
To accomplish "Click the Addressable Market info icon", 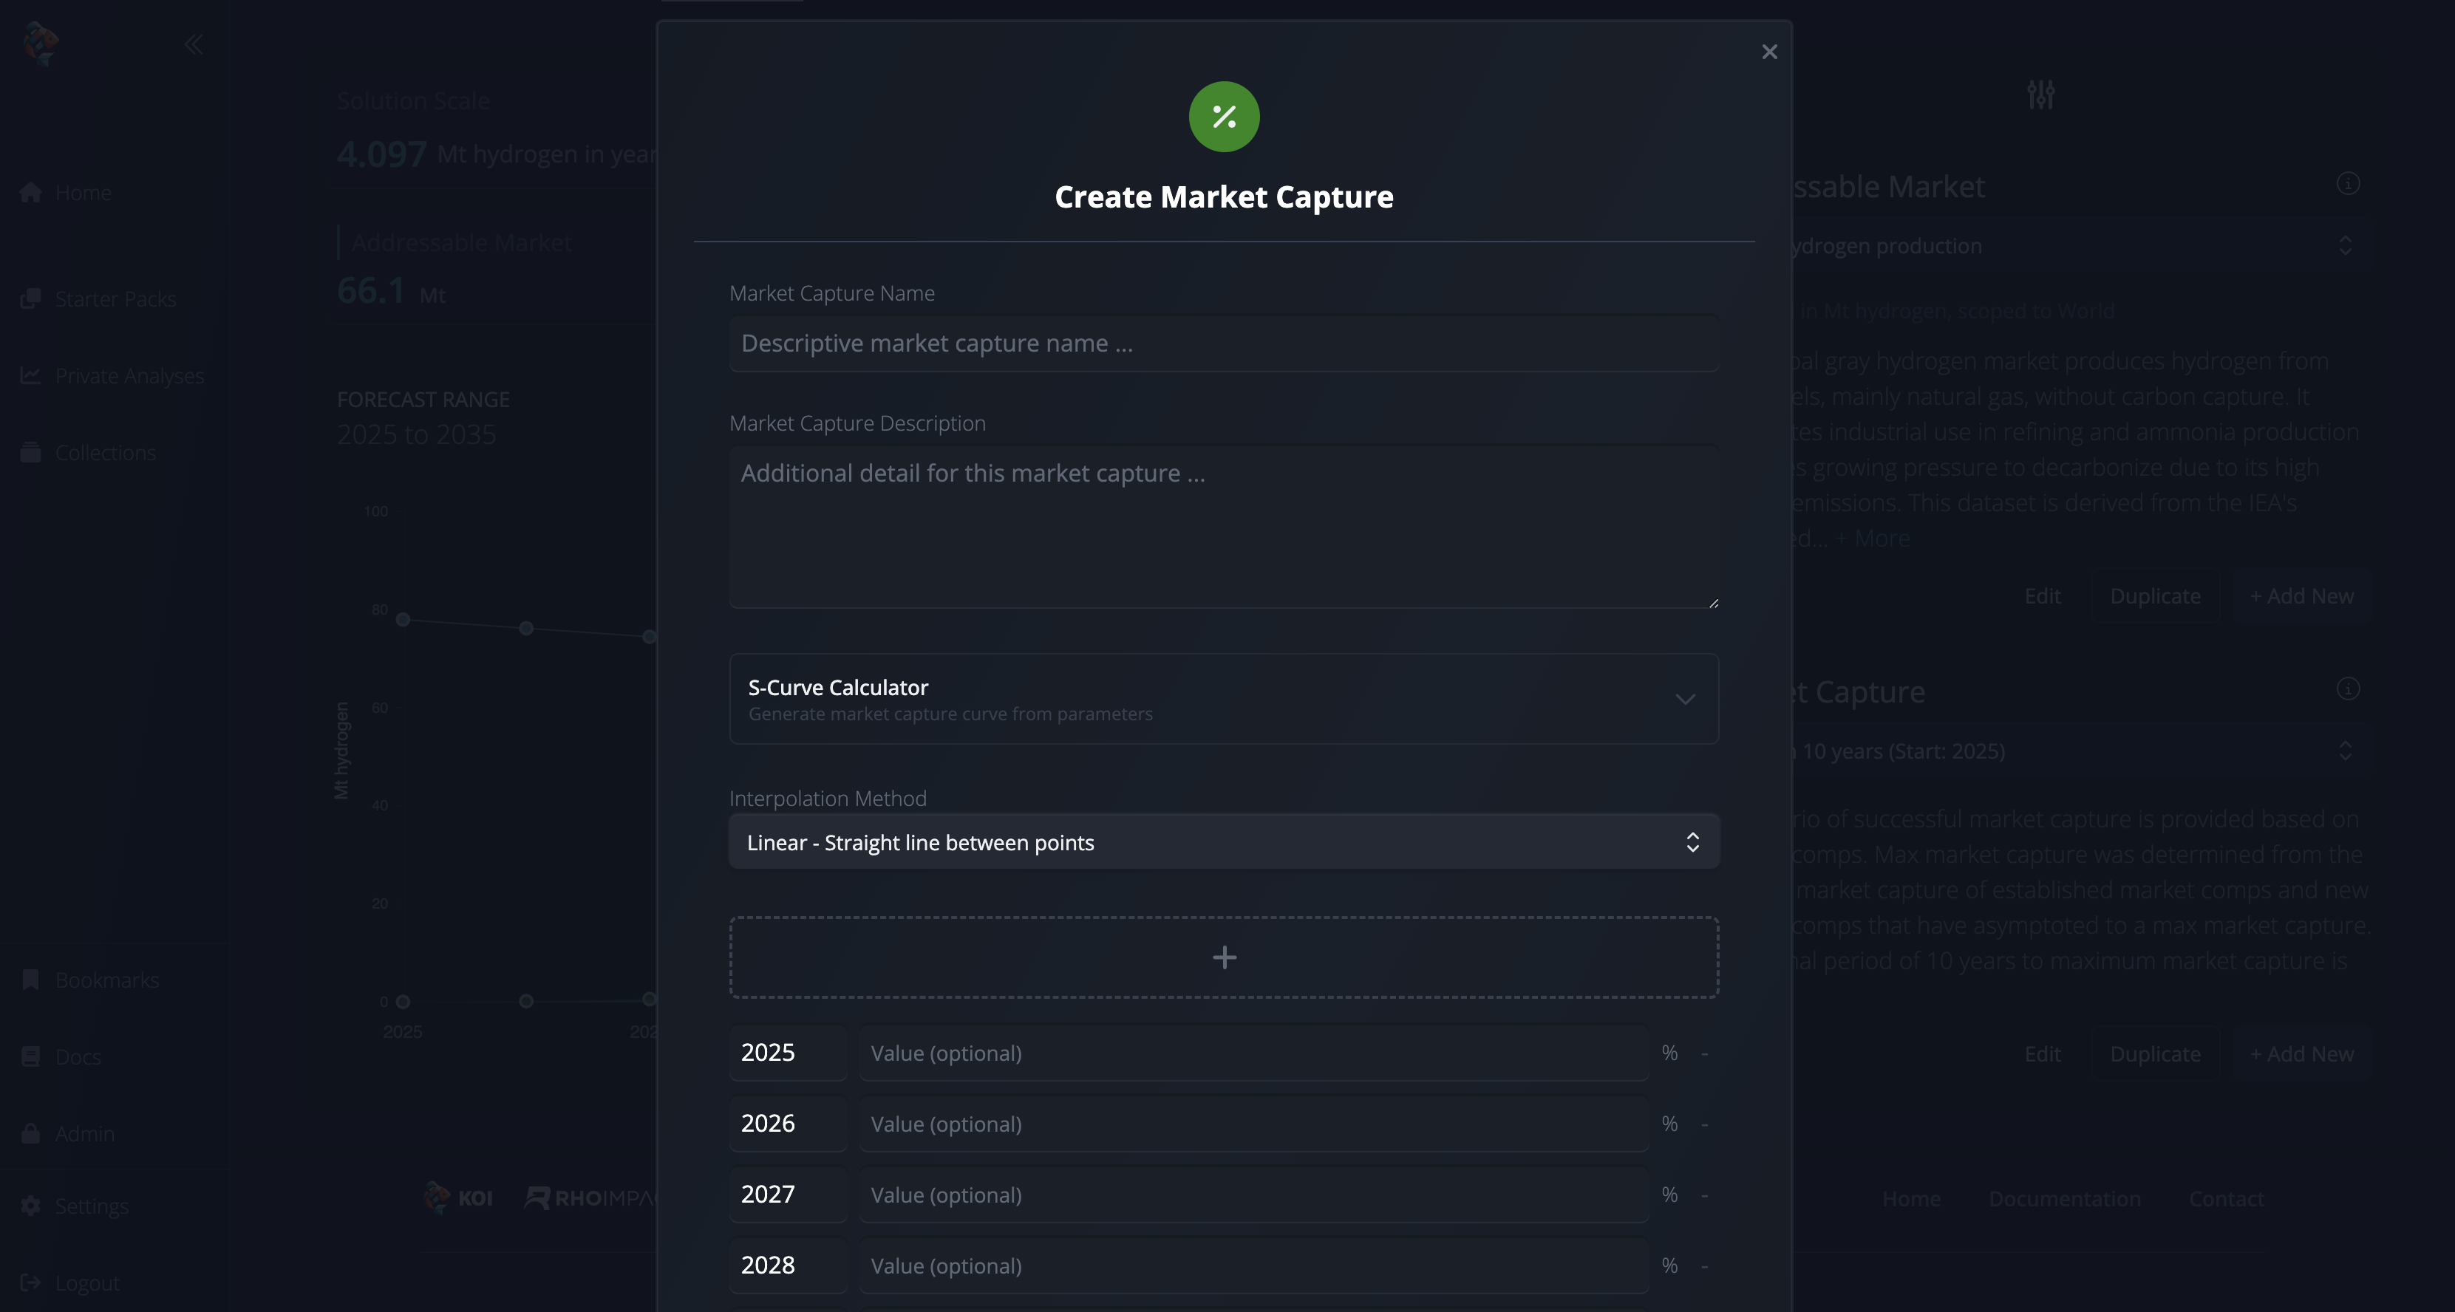I will 2347,183.
